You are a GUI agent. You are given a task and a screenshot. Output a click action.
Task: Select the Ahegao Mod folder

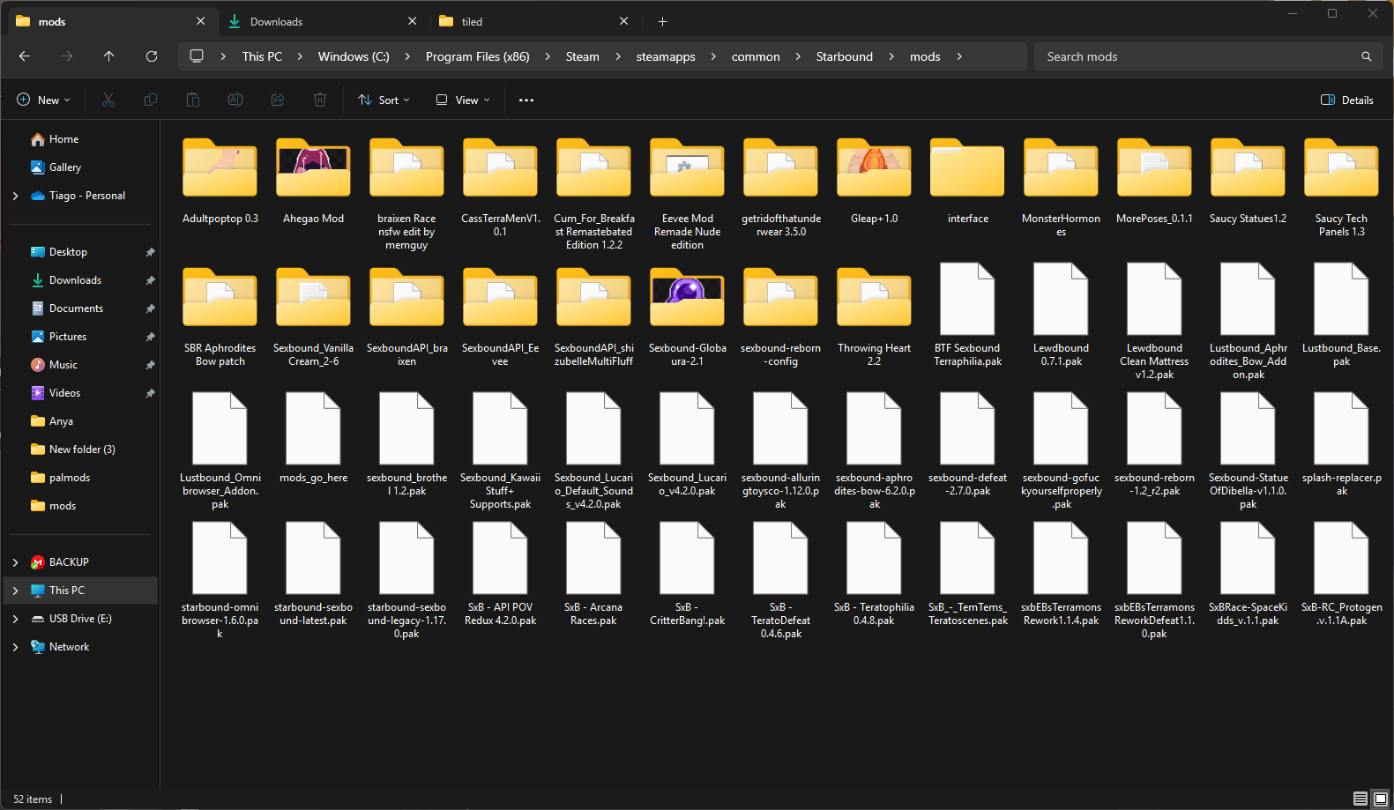313,181
